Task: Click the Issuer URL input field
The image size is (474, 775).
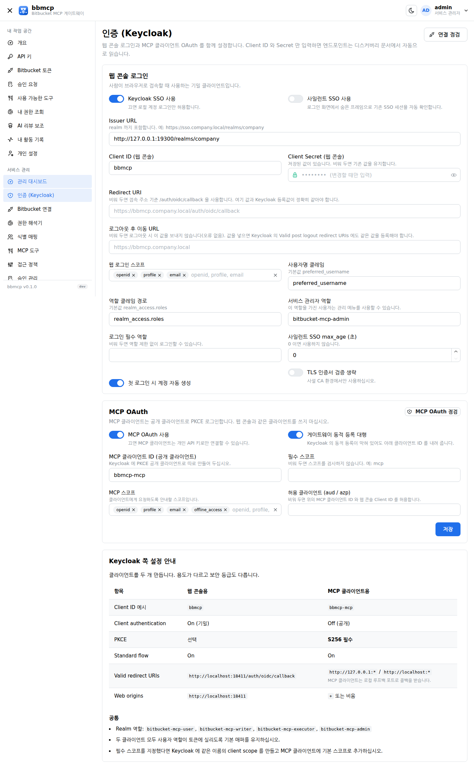Action: click(x=284, y=139)
